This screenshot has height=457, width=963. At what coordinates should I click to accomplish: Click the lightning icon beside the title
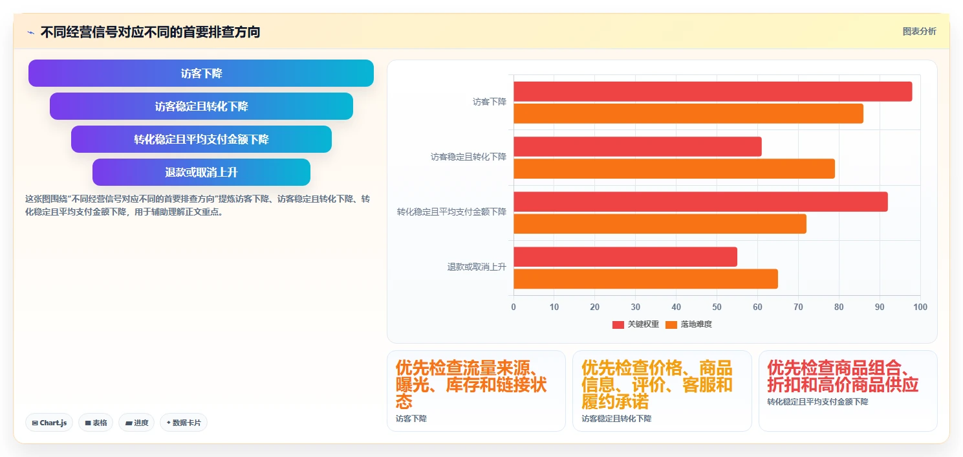[31, 32]
